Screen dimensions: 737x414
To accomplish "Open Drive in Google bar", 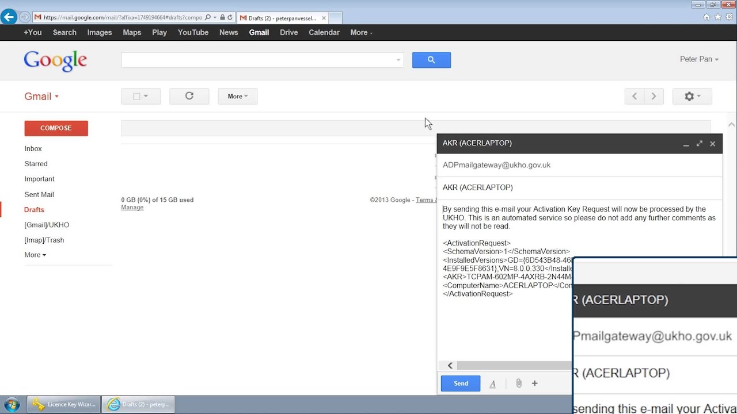I will [288, 33].
